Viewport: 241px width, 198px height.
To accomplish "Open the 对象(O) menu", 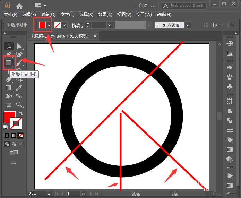I will [x=48, y=15].
